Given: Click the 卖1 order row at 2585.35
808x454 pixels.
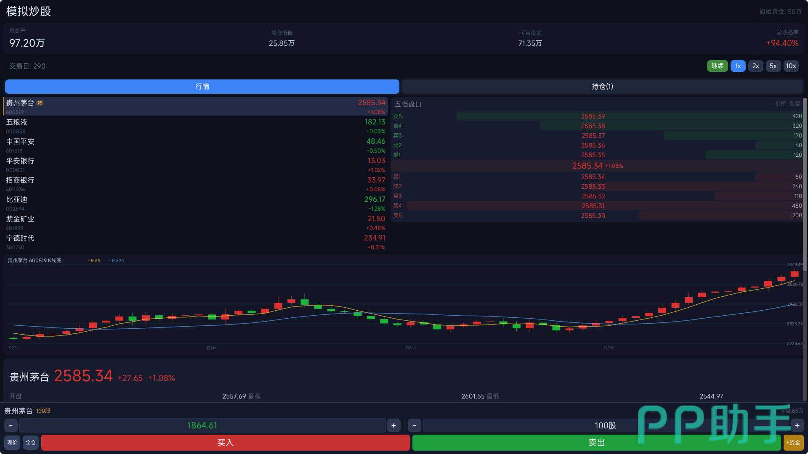Looking at the screenshot, I should click(598, 155).
